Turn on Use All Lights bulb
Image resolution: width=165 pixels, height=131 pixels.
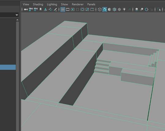coord(124,9)
